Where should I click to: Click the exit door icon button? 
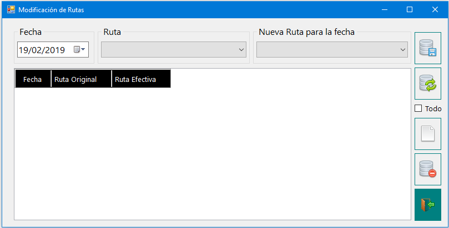(x=428, y=205)
